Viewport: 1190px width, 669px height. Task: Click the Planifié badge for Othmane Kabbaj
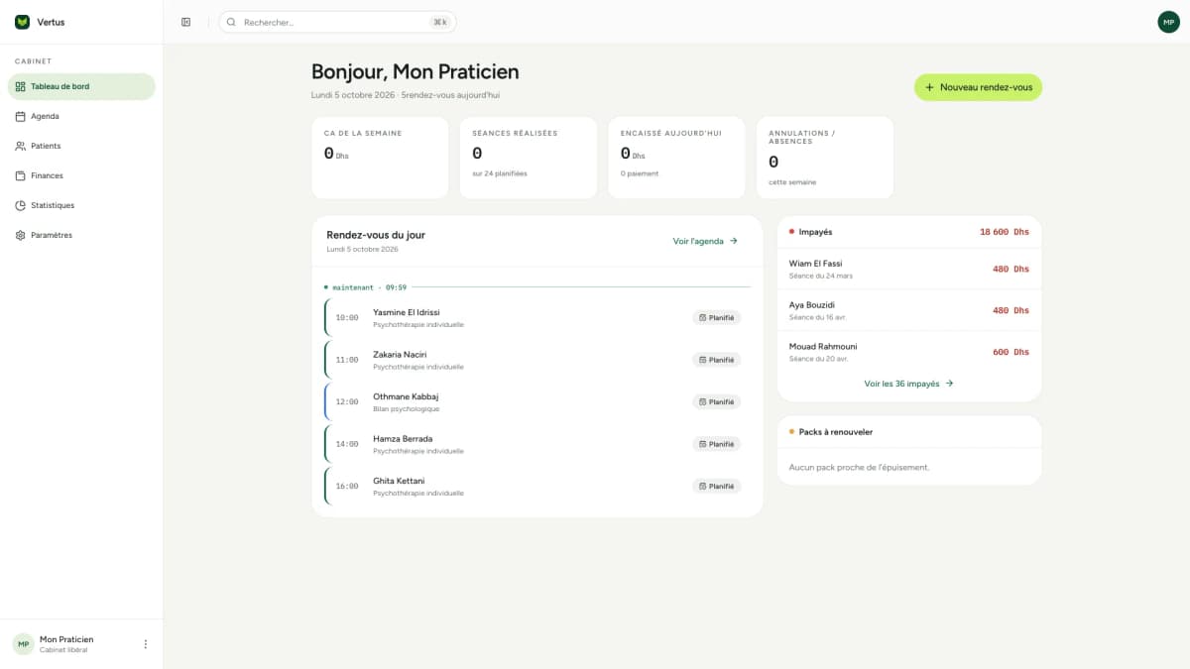[716, 402]
